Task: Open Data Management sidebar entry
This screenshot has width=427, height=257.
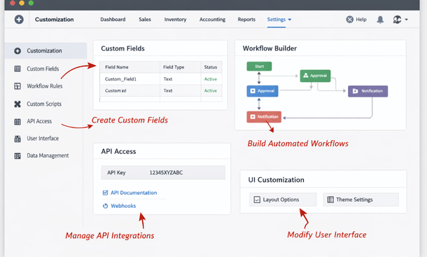Action: point(48,155)
